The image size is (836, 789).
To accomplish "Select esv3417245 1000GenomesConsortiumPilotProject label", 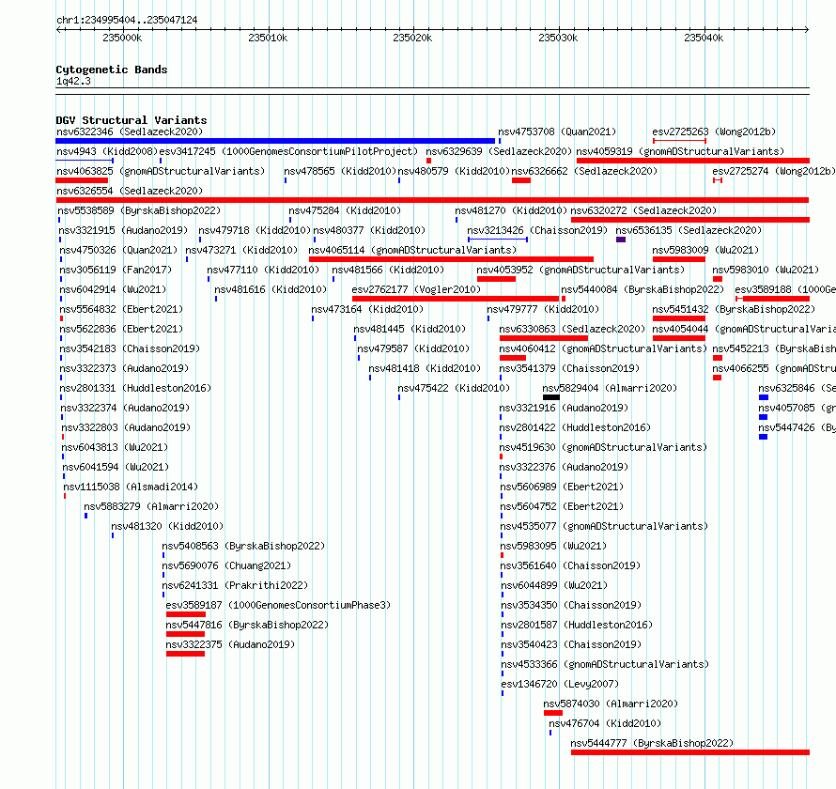I will tap(288, 151).
